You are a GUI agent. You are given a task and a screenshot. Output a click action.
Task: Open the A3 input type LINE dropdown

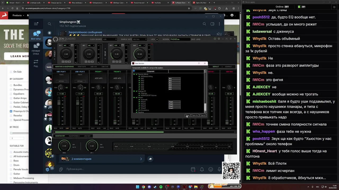tap(117, 45)
